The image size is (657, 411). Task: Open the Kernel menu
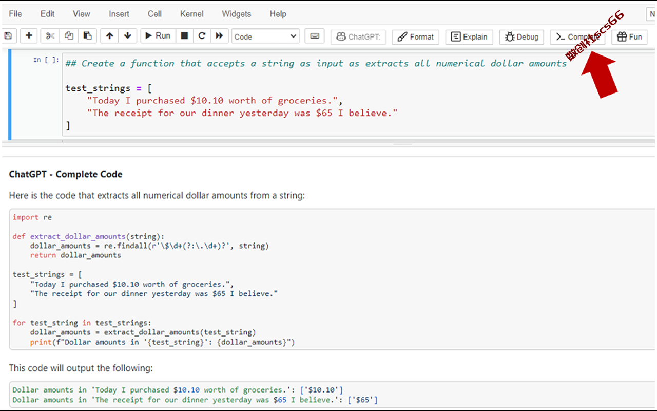pos(192,14)
